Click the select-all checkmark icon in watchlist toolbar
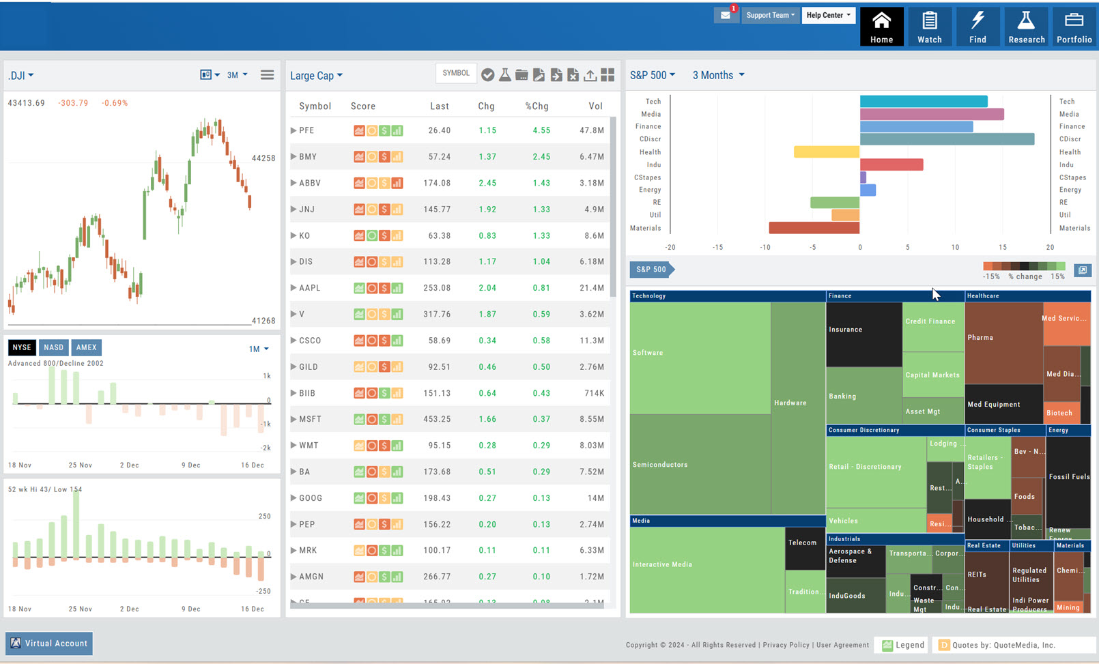 click(487, 75)
